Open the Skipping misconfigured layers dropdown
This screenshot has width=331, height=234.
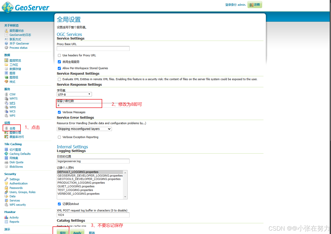point(84,129)
